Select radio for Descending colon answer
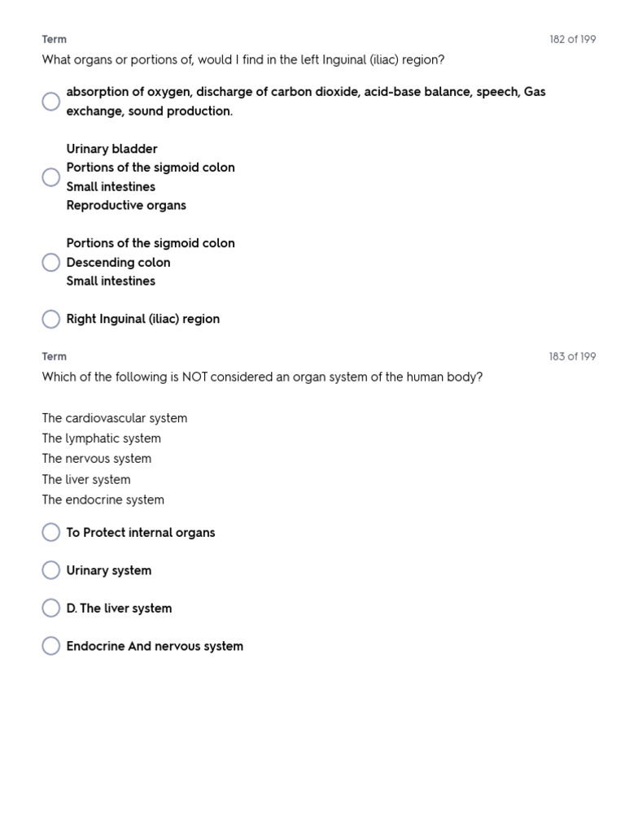625x833 pixels. pos(51,262)
